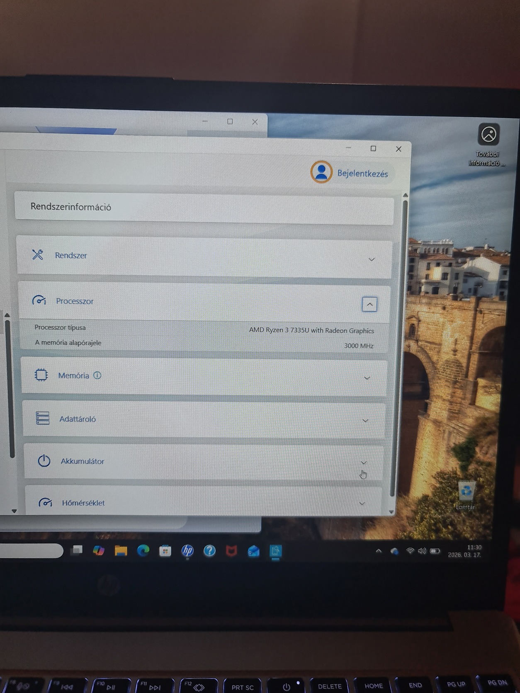This screenshot has height=693, width=520.
Task: Open the HP app in taskbar
Action: [x=187, y=550]
